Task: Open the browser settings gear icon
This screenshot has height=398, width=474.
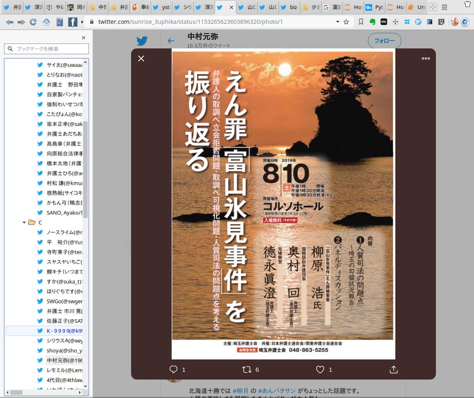Action: 465,22
